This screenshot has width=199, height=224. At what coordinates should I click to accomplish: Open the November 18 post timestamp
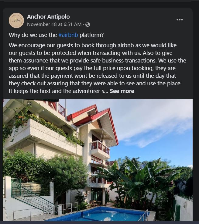(54, 24)
